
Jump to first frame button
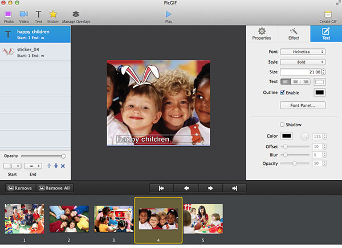pyautogui.click(x=161, y=188)
